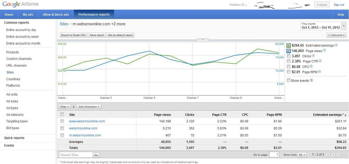Open help icon beside Page views metric
This screenshot has height=164, width=349.
point(324,51)
